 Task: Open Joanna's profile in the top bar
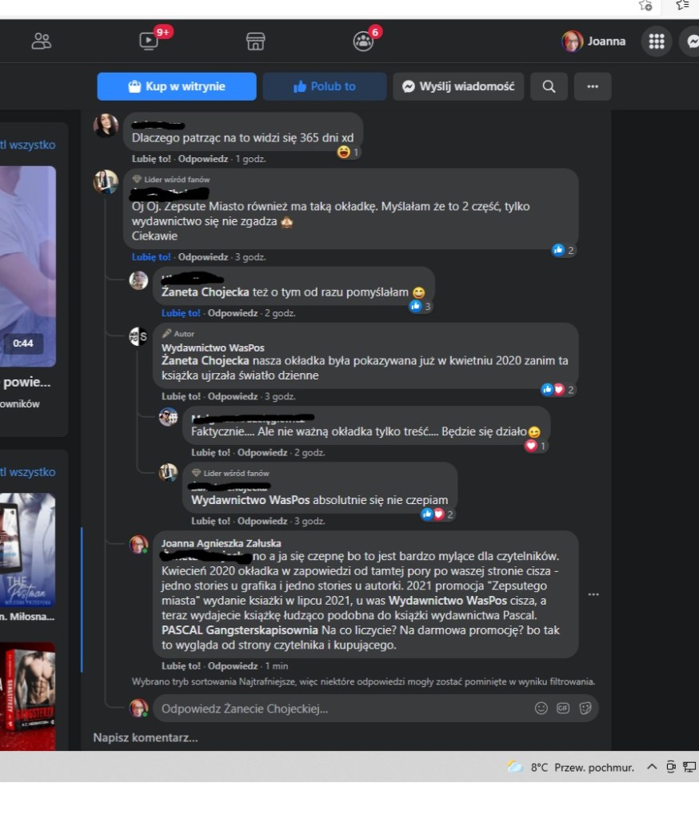(594, 41)
